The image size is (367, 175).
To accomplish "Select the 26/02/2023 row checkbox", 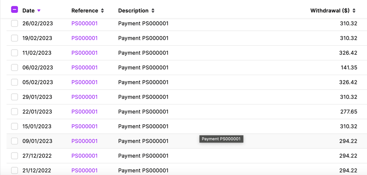I will [x=14, y=24].
